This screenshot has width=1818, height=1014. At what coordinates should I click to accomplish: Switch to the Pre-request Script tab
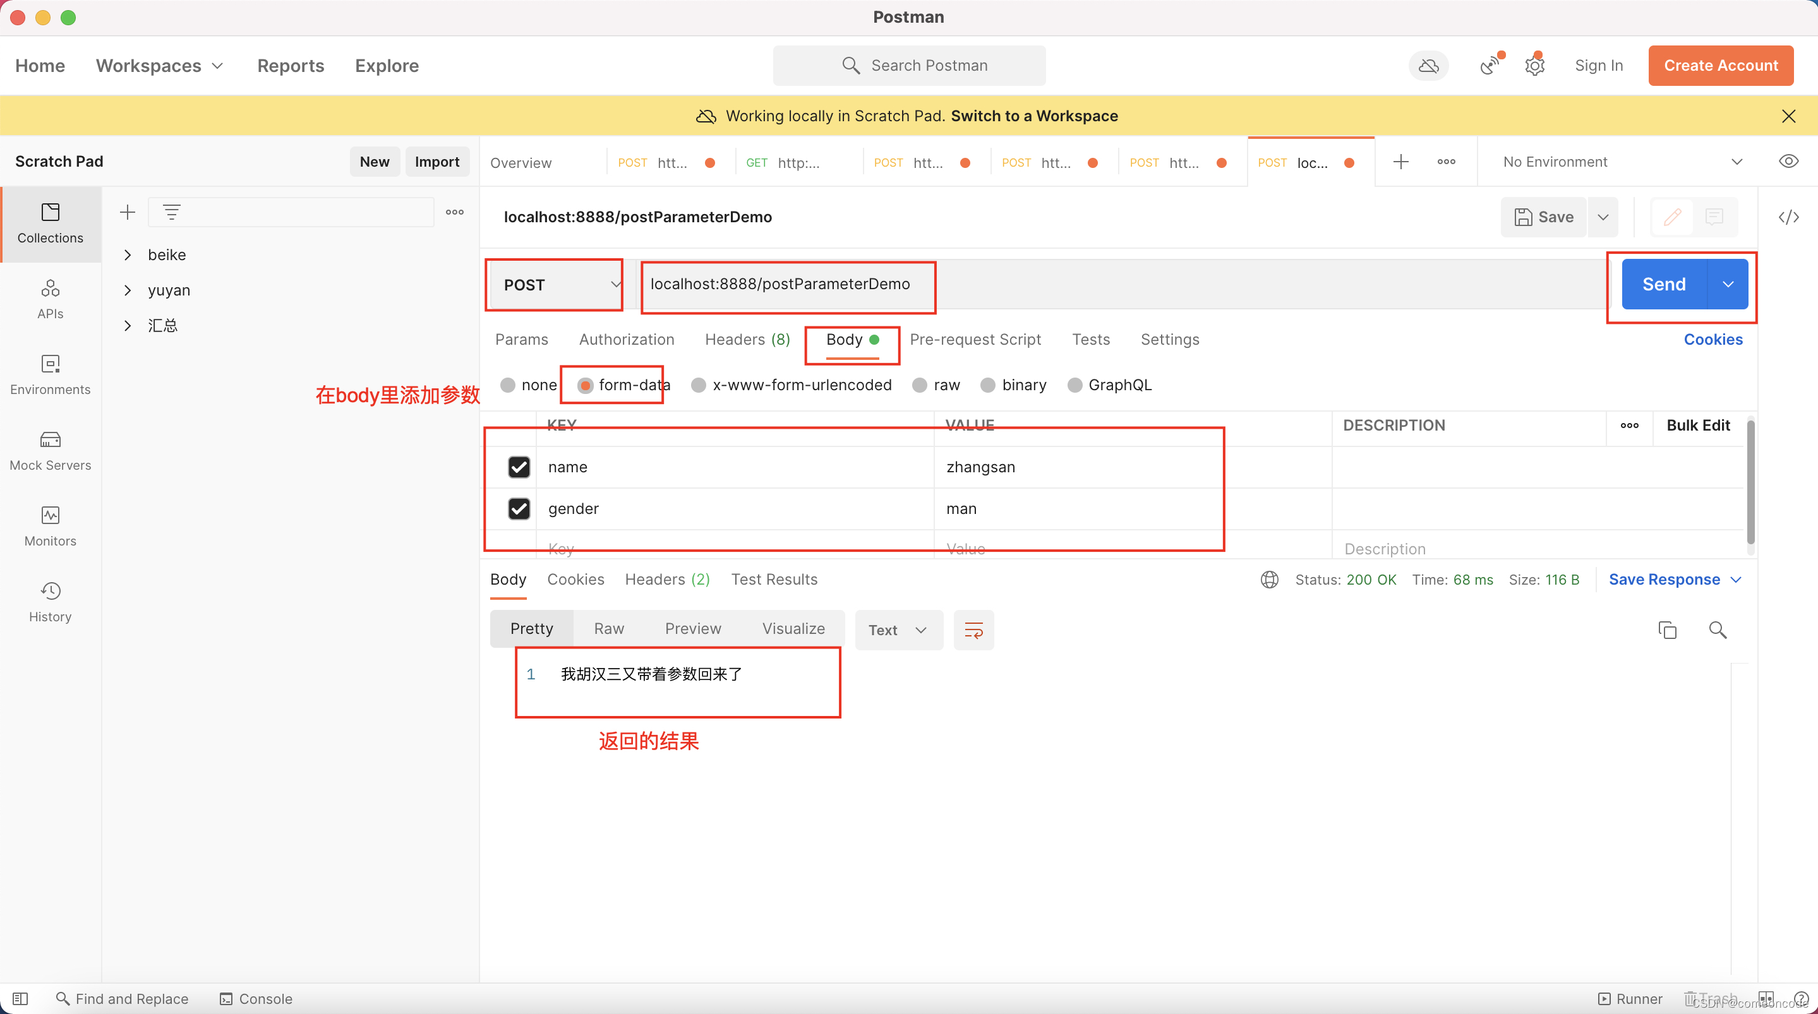(x=975, y=340)
